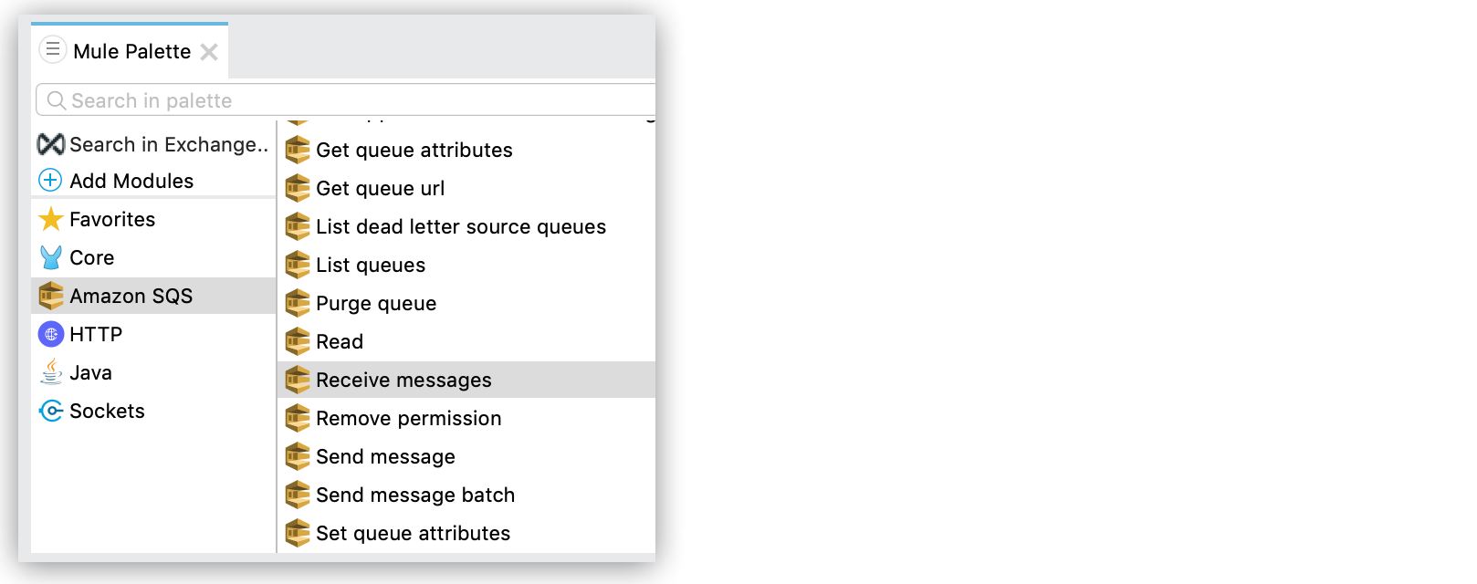Click the Sockets module icon

click(x=51, y=411)
